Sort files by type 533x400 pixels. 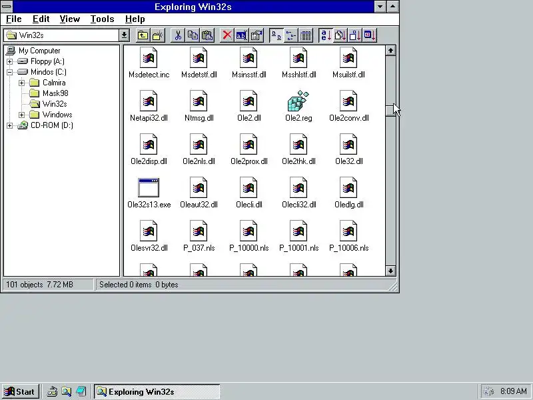[340, 35]
